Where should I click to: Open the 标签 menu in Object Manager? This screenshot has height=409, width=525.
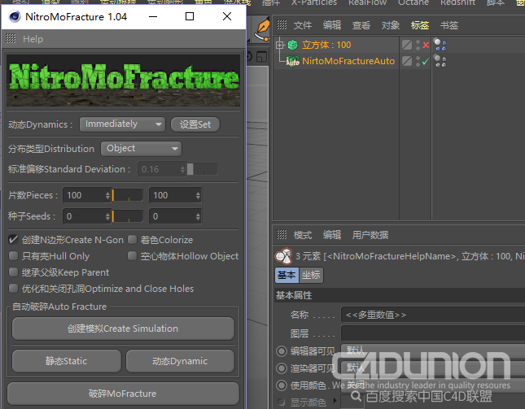click(x=420, y=25)
